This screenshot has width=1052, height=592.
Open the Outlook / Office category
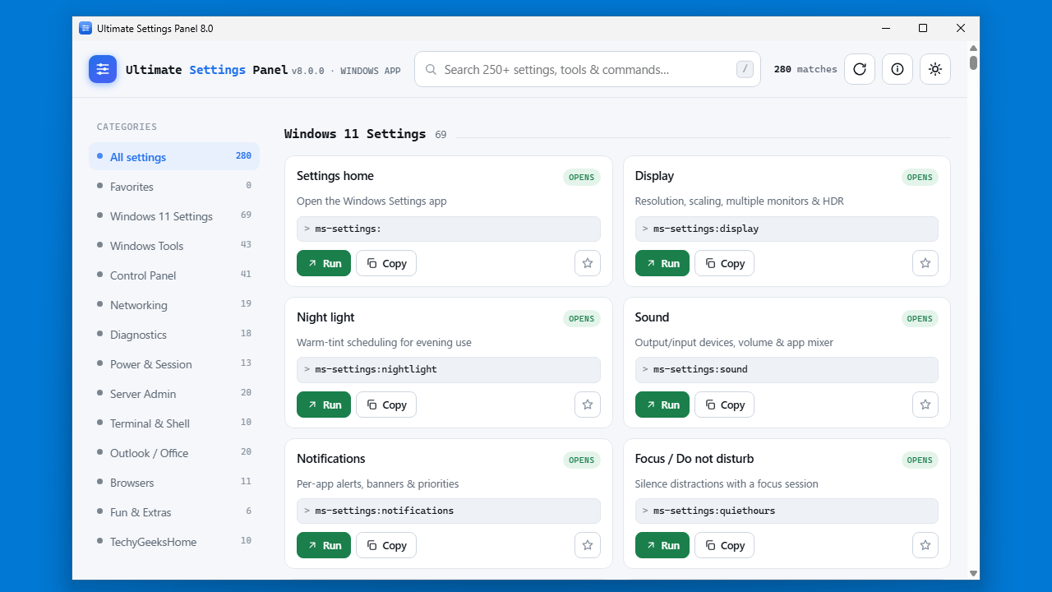(174, 453)
